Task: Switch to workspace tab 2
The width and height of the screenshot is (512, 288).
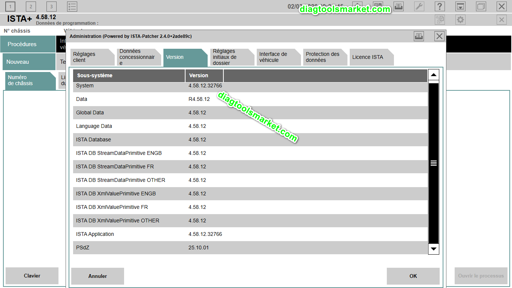Action: (30, 6)
